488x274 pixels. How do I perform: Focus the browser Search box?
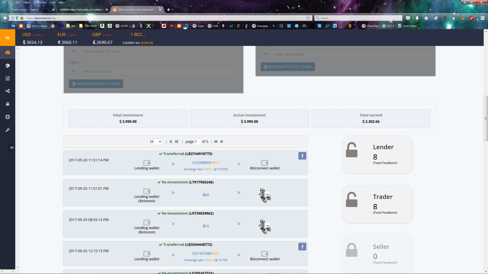358,18
